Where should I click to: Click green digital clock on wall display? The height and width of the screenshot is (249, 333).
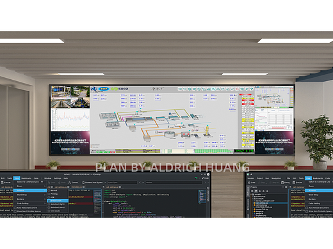click(244, 151)
